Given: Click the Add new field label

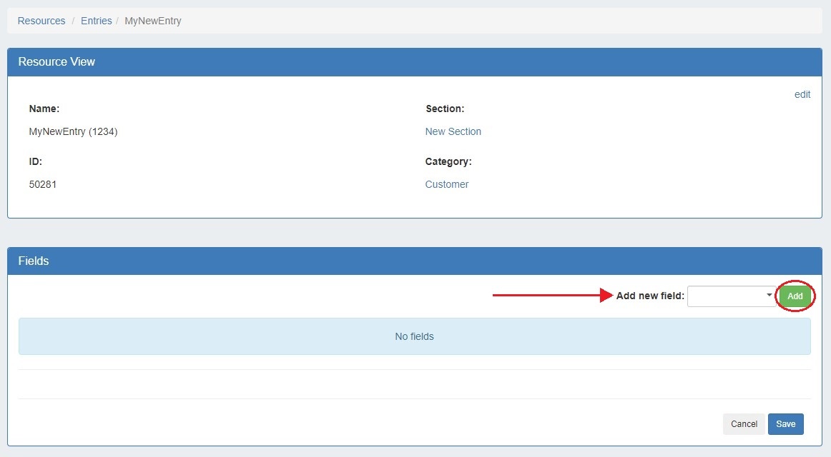Looking at the screenshot, I should point(650,296).
